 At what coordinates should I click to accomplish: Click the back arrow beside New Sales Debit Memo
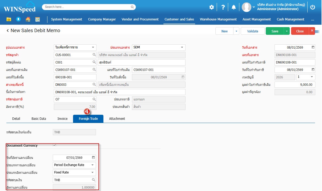[8, 31]
